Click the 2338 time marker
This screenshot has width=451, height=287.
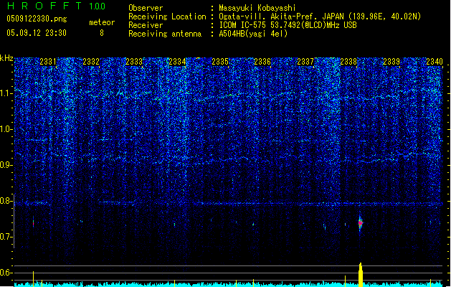[348, 62]
